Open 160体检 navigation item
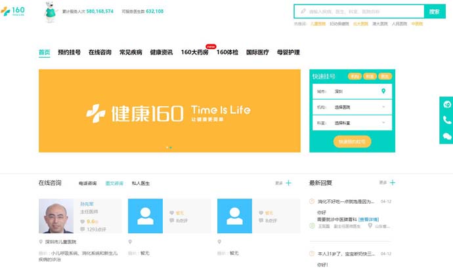The width and height of the screenshot is (453, 268). tap(227, 52)
